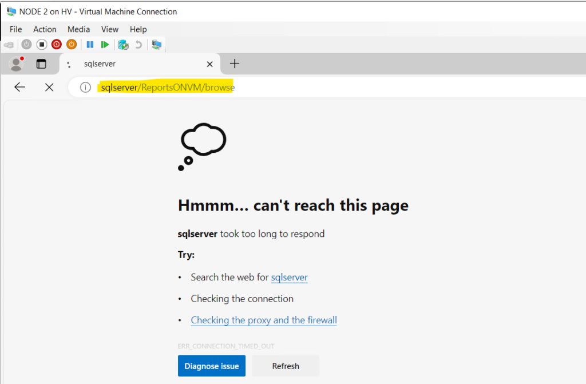Screen dimensions: 586x384
Task: Stop loading the page with X
Action: (49, 88)
